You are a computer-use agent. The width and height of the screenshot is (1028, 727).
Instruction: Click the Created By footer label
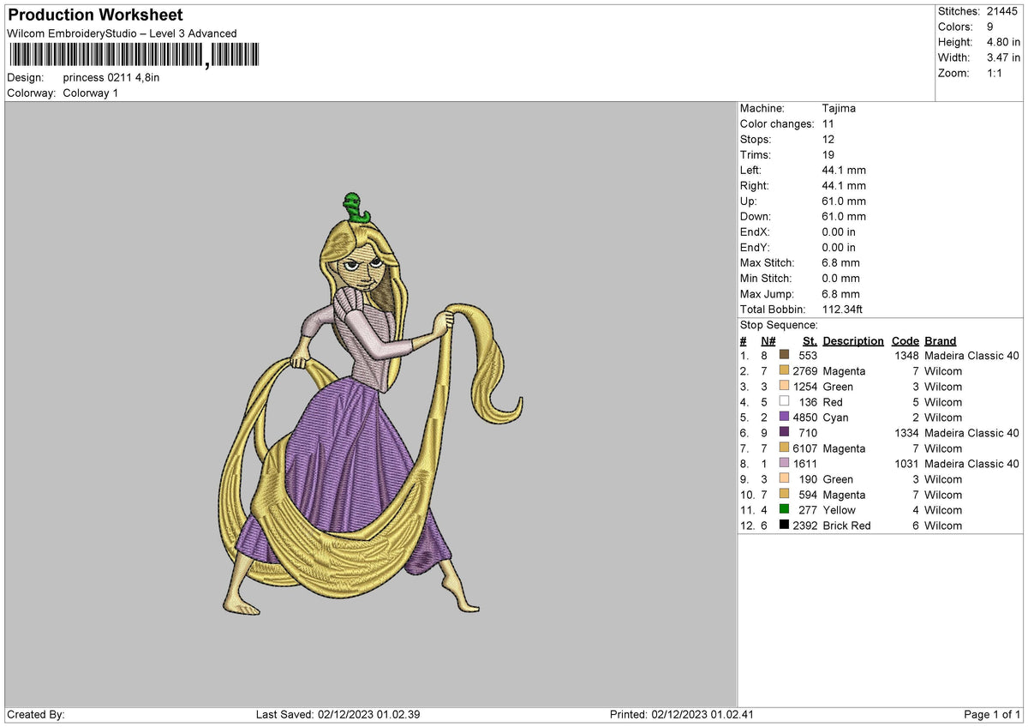pyautogui.click(x=36, y=714)
